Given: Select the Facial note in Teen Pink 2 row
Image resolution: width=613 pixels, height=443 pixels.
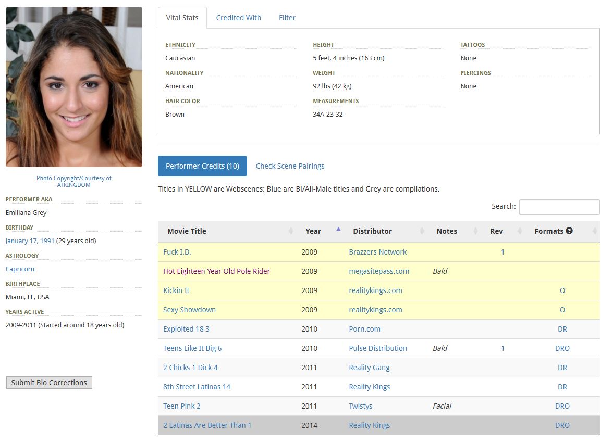Looking at the screenshot, I should (442, 406).
